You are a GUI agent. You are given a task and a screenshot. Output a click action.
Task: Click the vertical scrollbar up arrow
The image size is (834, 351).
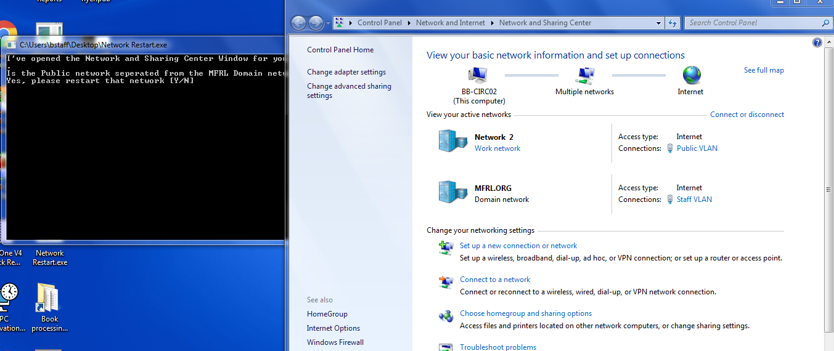pos(829,42)
